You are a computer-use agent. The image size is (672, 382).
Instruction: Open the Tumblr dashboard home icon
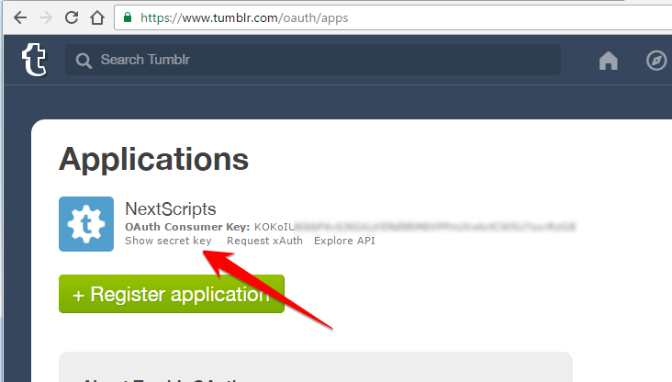pyautogui.click(x=608, y=61)
